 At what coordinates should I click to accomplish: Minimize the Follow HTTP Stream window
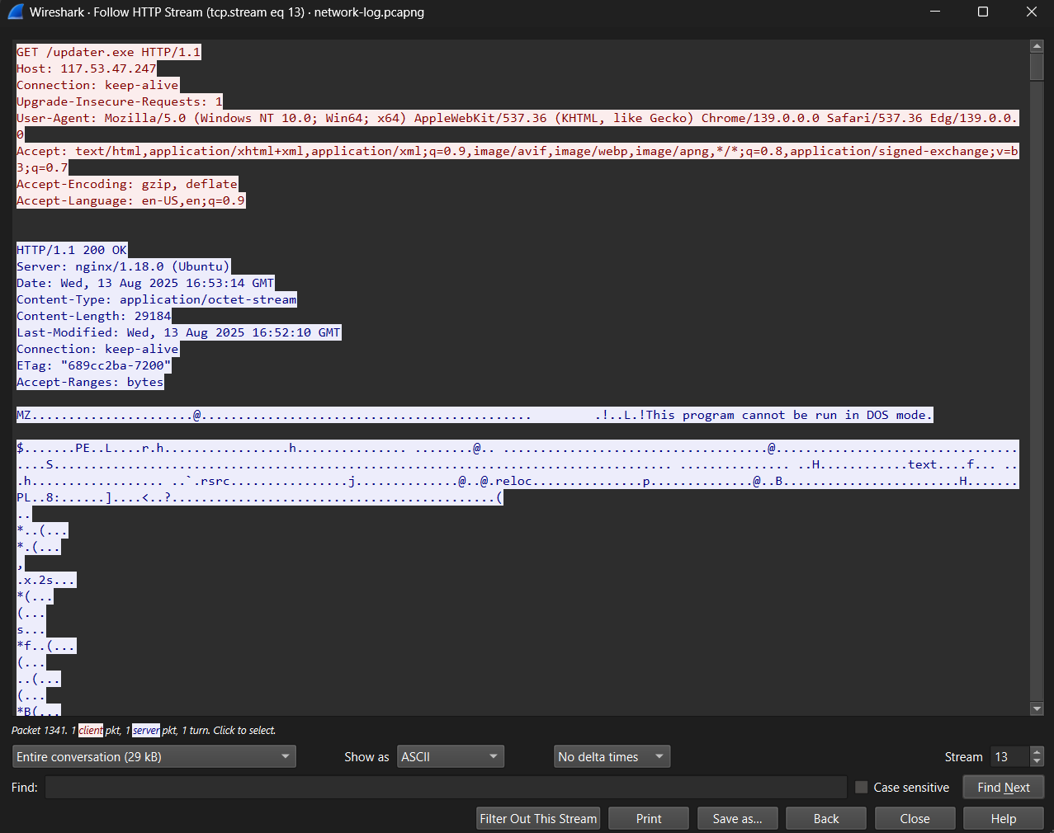pos(934,12)
